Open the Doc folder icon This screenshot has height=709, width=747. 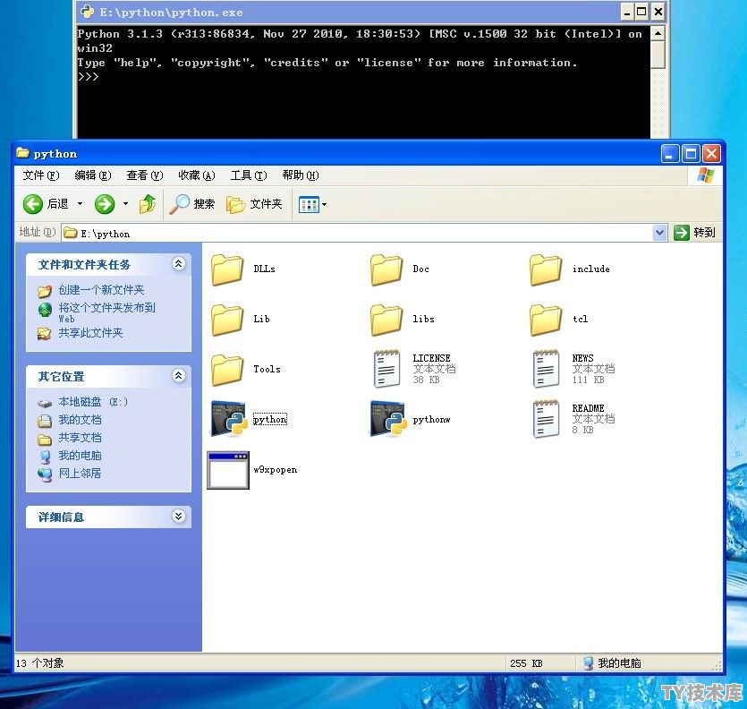[386, 269]
